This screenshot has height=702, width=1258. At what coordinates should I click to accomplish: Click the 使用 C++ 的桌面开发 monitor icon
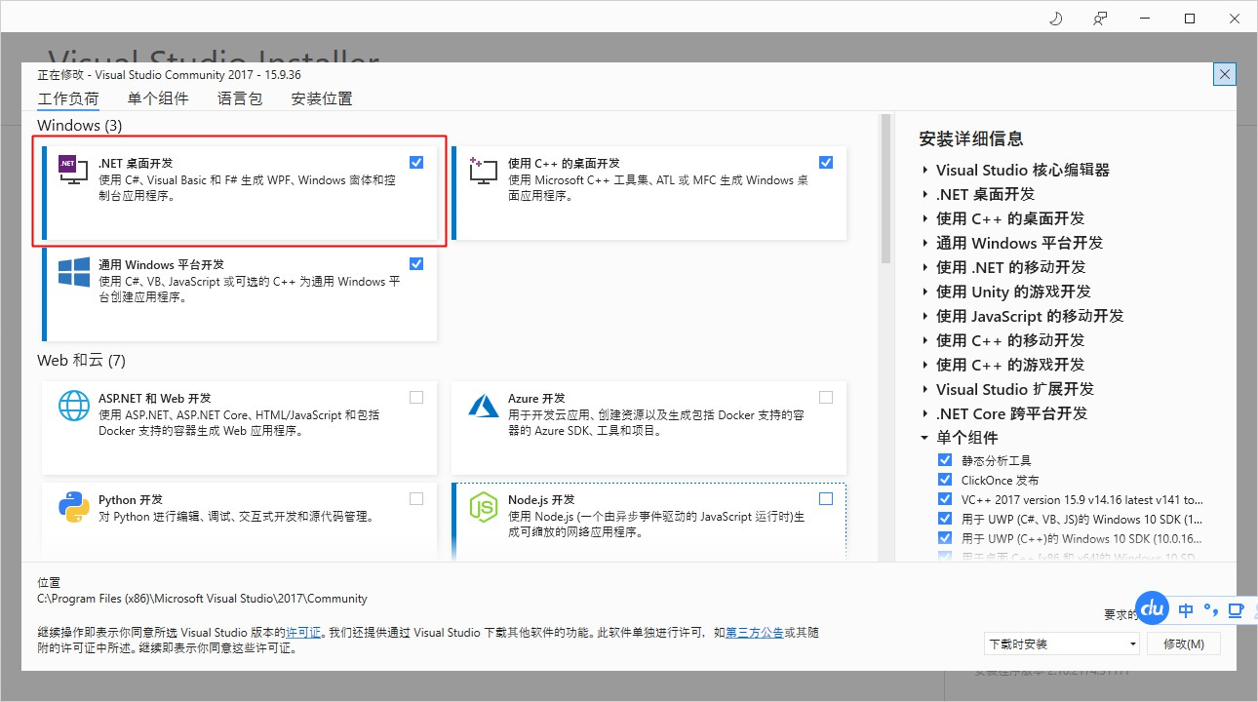click(x=483, y=170)
